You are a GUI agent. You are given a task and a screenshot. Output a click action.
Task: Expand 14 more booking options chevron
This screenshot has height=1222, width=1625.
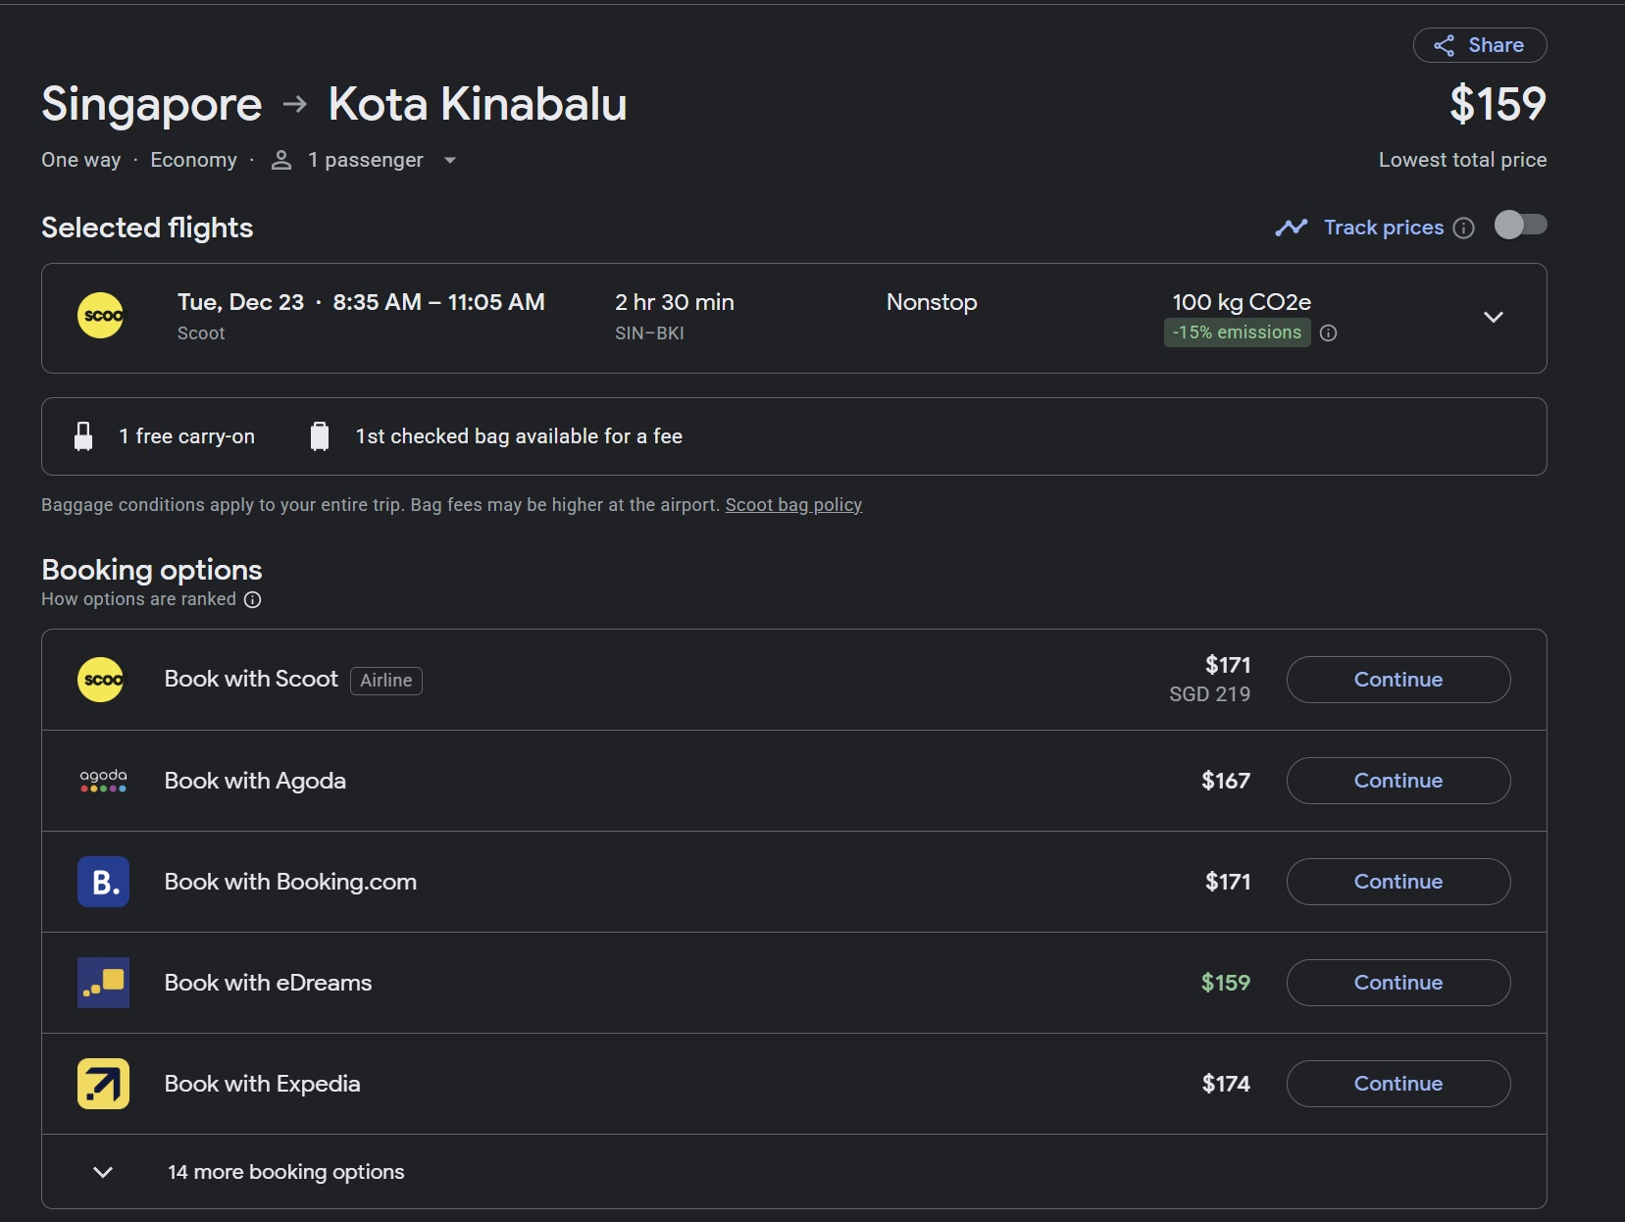pos(103,1172)
